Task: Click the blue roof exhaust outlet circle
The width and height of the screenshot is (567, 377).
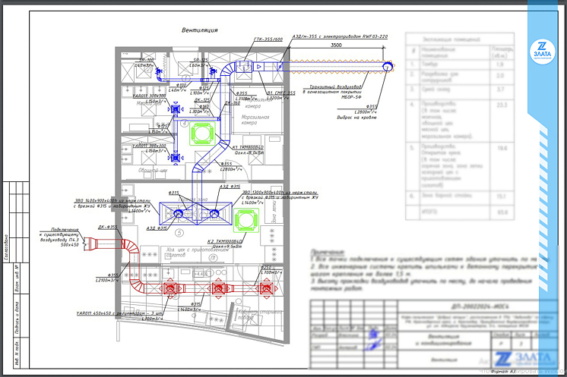Action: pos(387,68)
